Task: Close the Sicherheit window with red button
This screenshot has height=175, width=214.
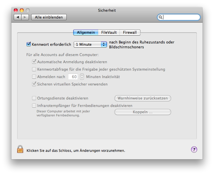Action: (x=16, y=10)
